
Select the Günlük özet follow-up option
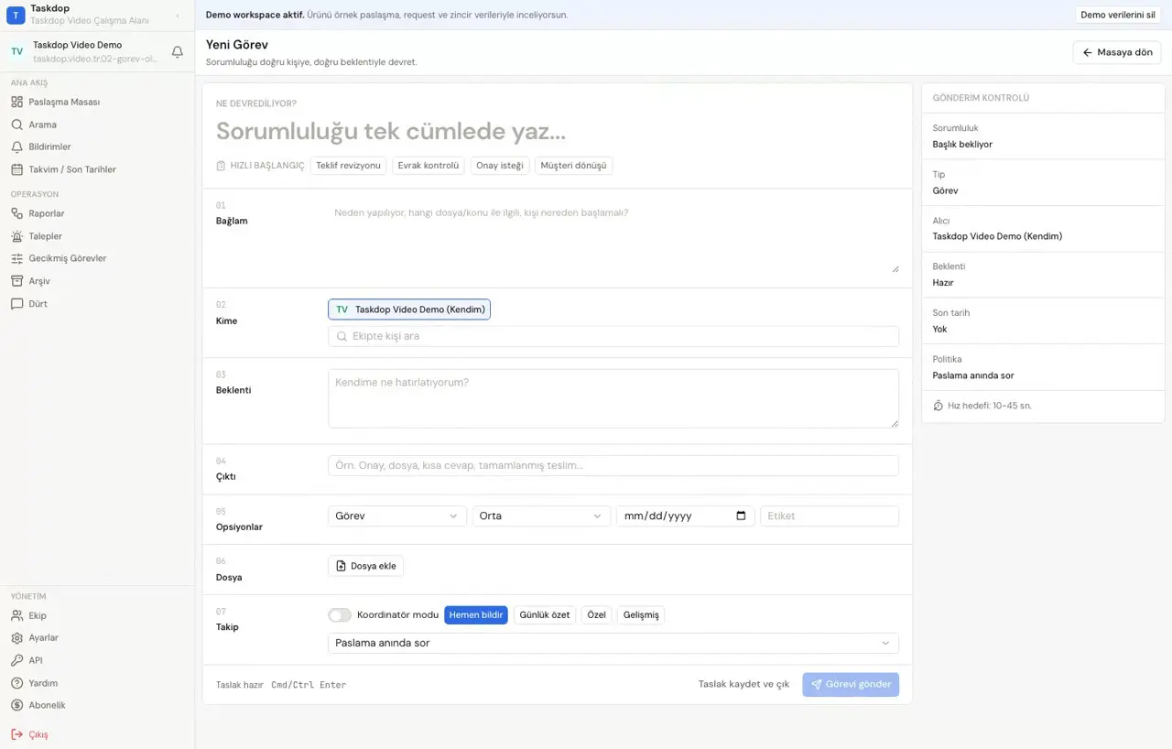pos(545,615)
